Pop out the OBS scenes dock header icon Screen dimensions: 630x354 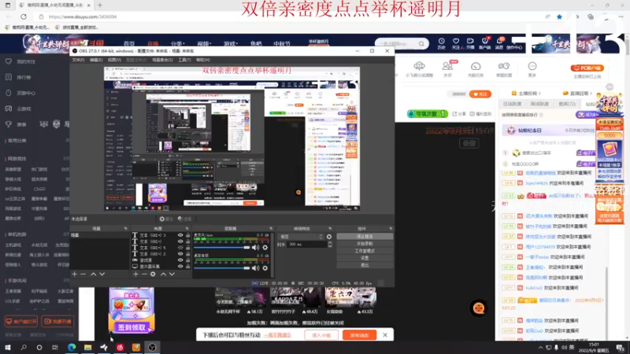tap(125, 229)
